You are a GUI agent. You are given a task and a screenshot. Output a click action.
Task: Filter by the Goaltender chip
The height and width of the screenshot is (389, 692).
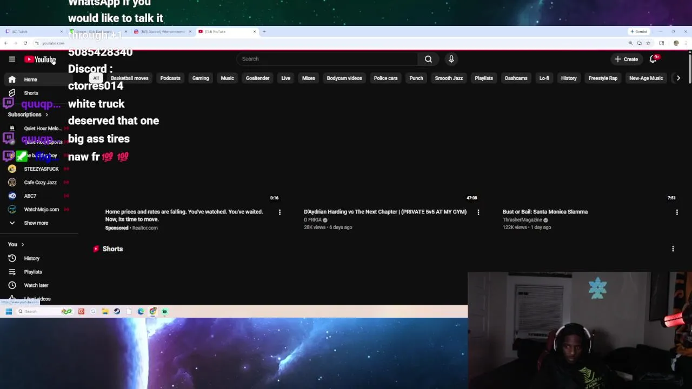click(257, 78)
